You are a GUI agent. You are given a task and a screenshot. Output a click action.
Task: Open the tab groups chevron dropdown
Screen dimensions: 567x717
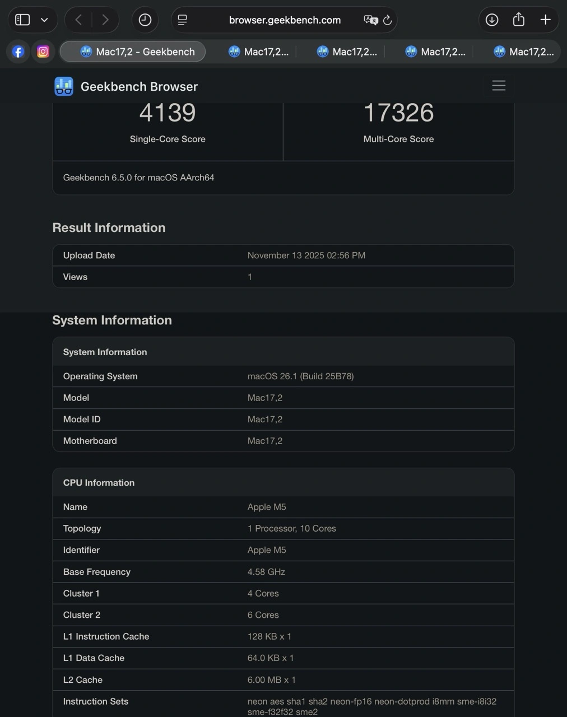[x=45, y=20]
